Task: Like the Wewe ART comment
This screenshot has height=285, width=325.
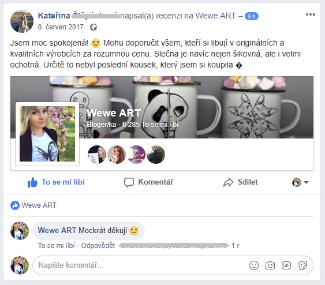Action: click(57, 246)
